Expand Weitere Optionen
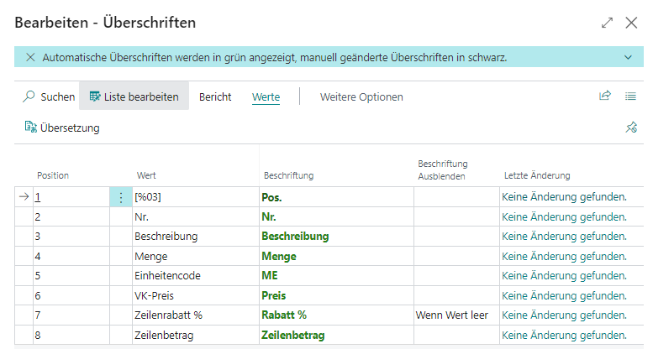 361,97
